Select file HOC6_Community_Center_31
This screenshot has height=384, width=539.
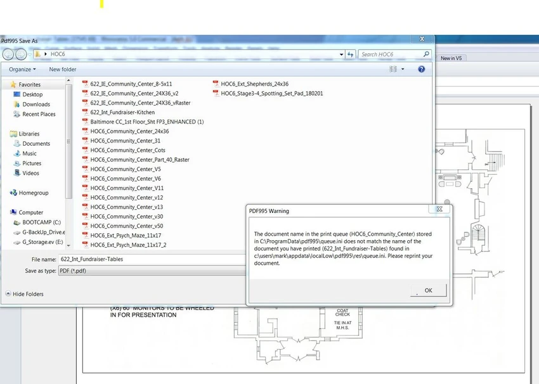[x=125, y=141]
